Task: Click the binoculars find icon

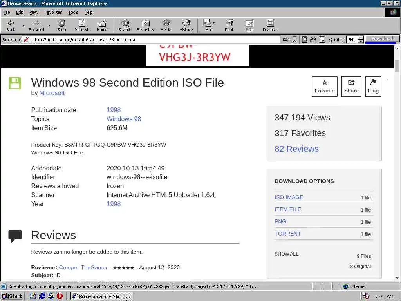Action: tap(313, 40)
